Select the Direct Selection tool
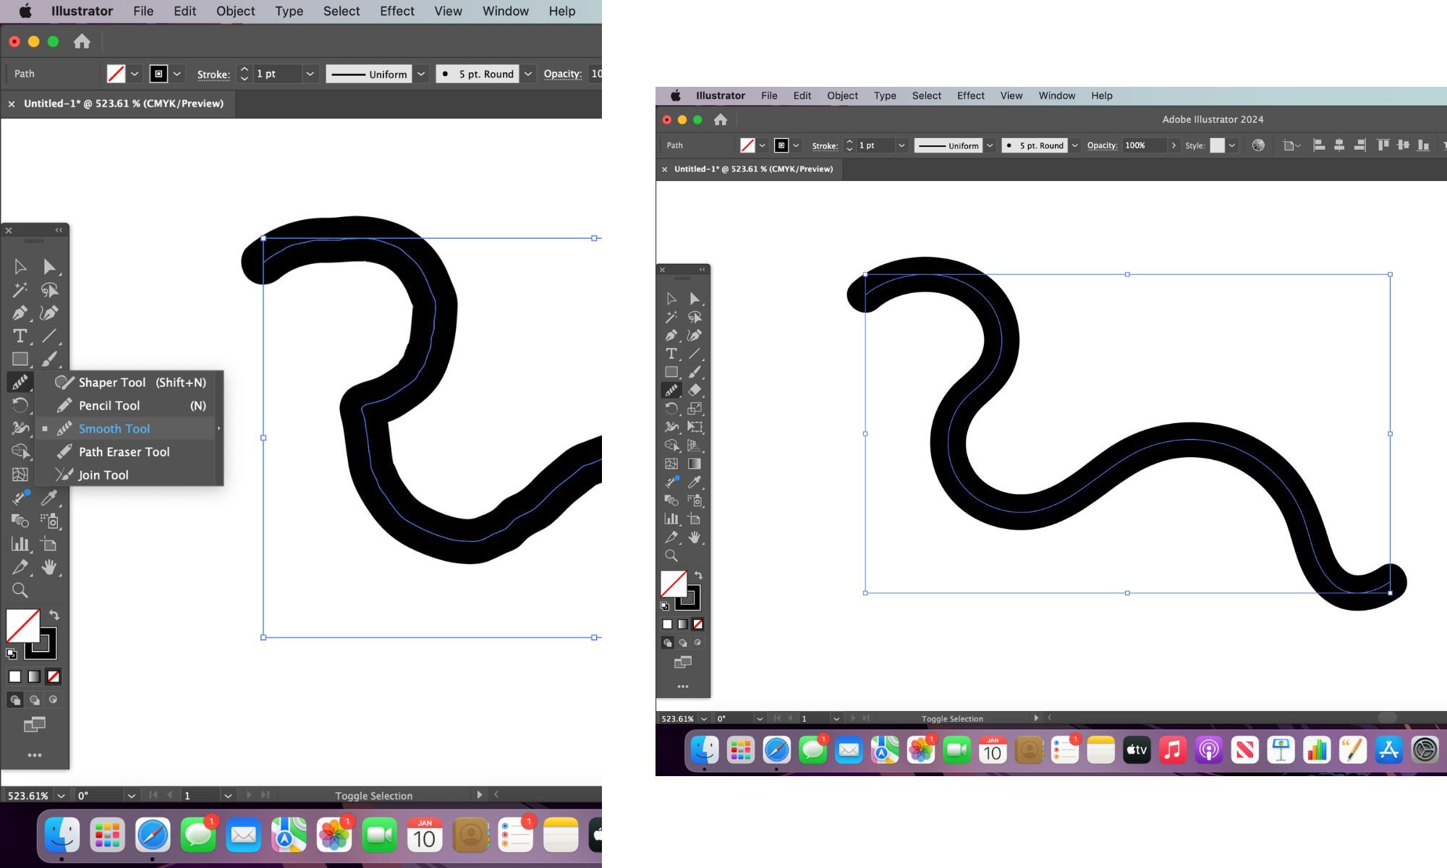This screenshot has height=868, width=1447. [51, 266]
